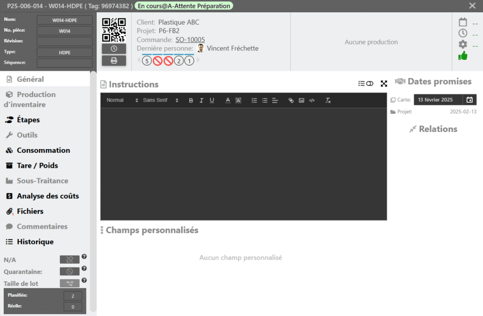Image resolution: width=483 pixels, height=316 pixels.
Task: Click the insert image toolbar icon
Action: pyautogui.click(x=301, y=100)
